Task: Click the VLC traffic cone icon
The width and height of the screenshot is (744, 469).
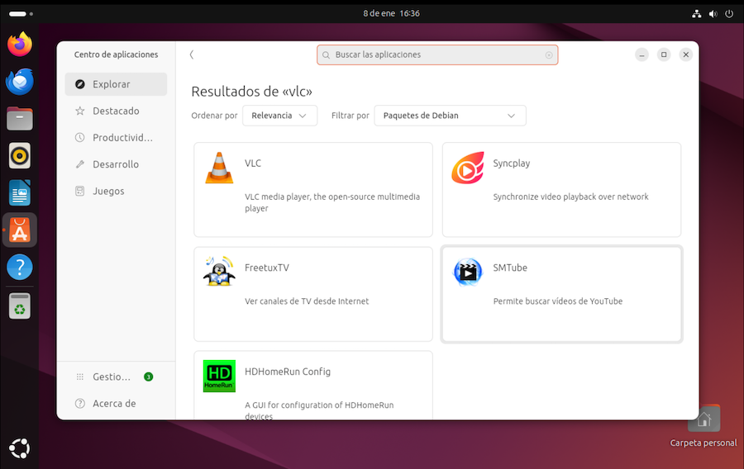Action: coord(219,168)
